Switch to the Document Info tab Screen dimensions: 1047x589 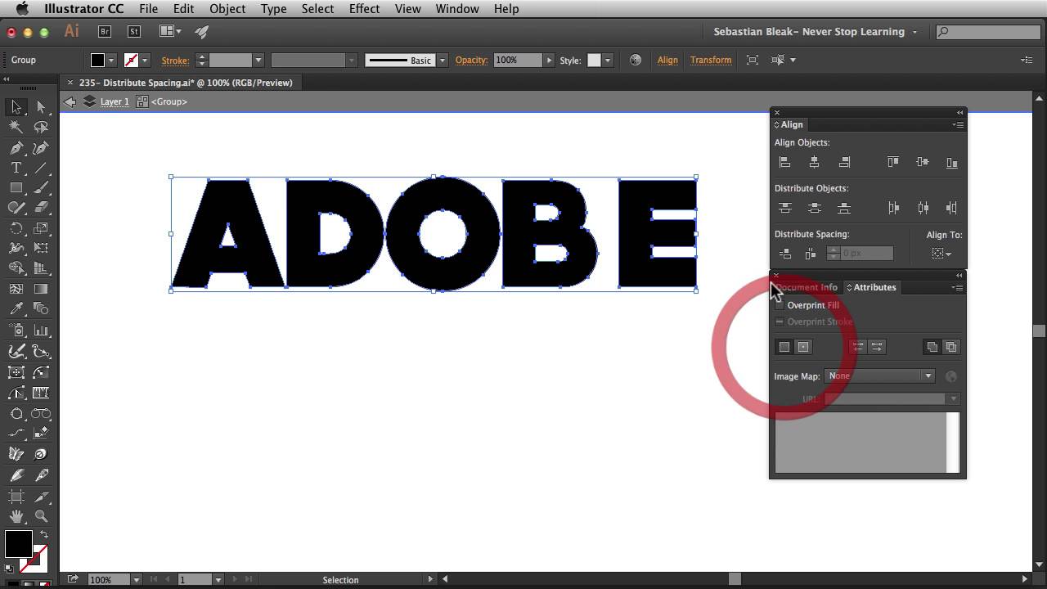(x=807, y=287)
